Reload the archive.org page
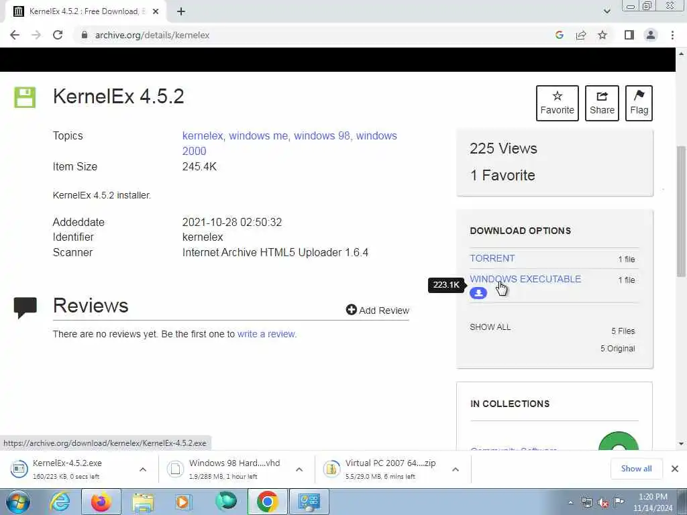The image size is (687, 515). click(x=58, y=35)
